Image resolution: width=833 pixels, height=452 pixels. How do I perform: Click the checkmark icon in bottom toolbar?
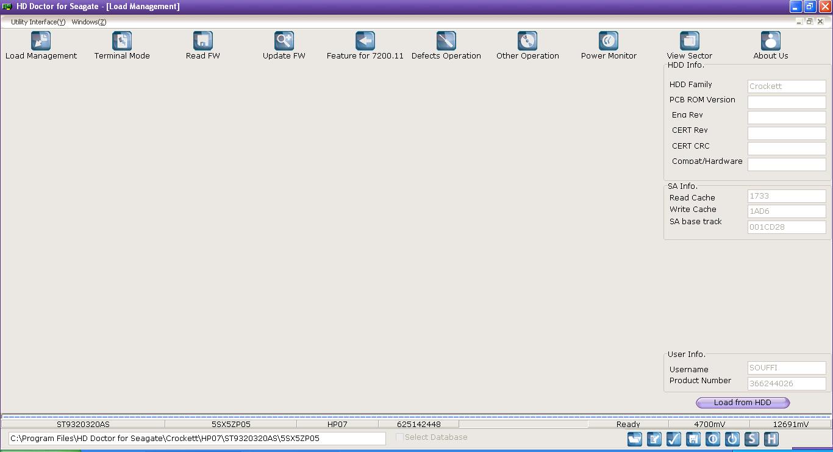pos(674,439)
